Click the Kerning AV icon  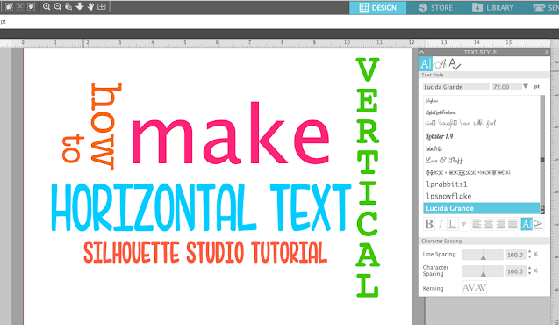(475, 287)
